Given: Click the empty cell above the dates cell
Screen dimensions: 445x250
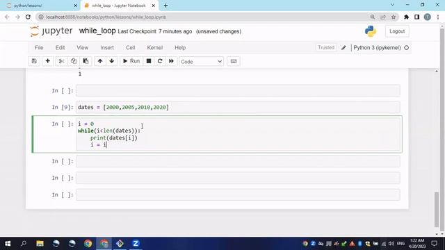Looking at the screenshot, I should point(238,91).
